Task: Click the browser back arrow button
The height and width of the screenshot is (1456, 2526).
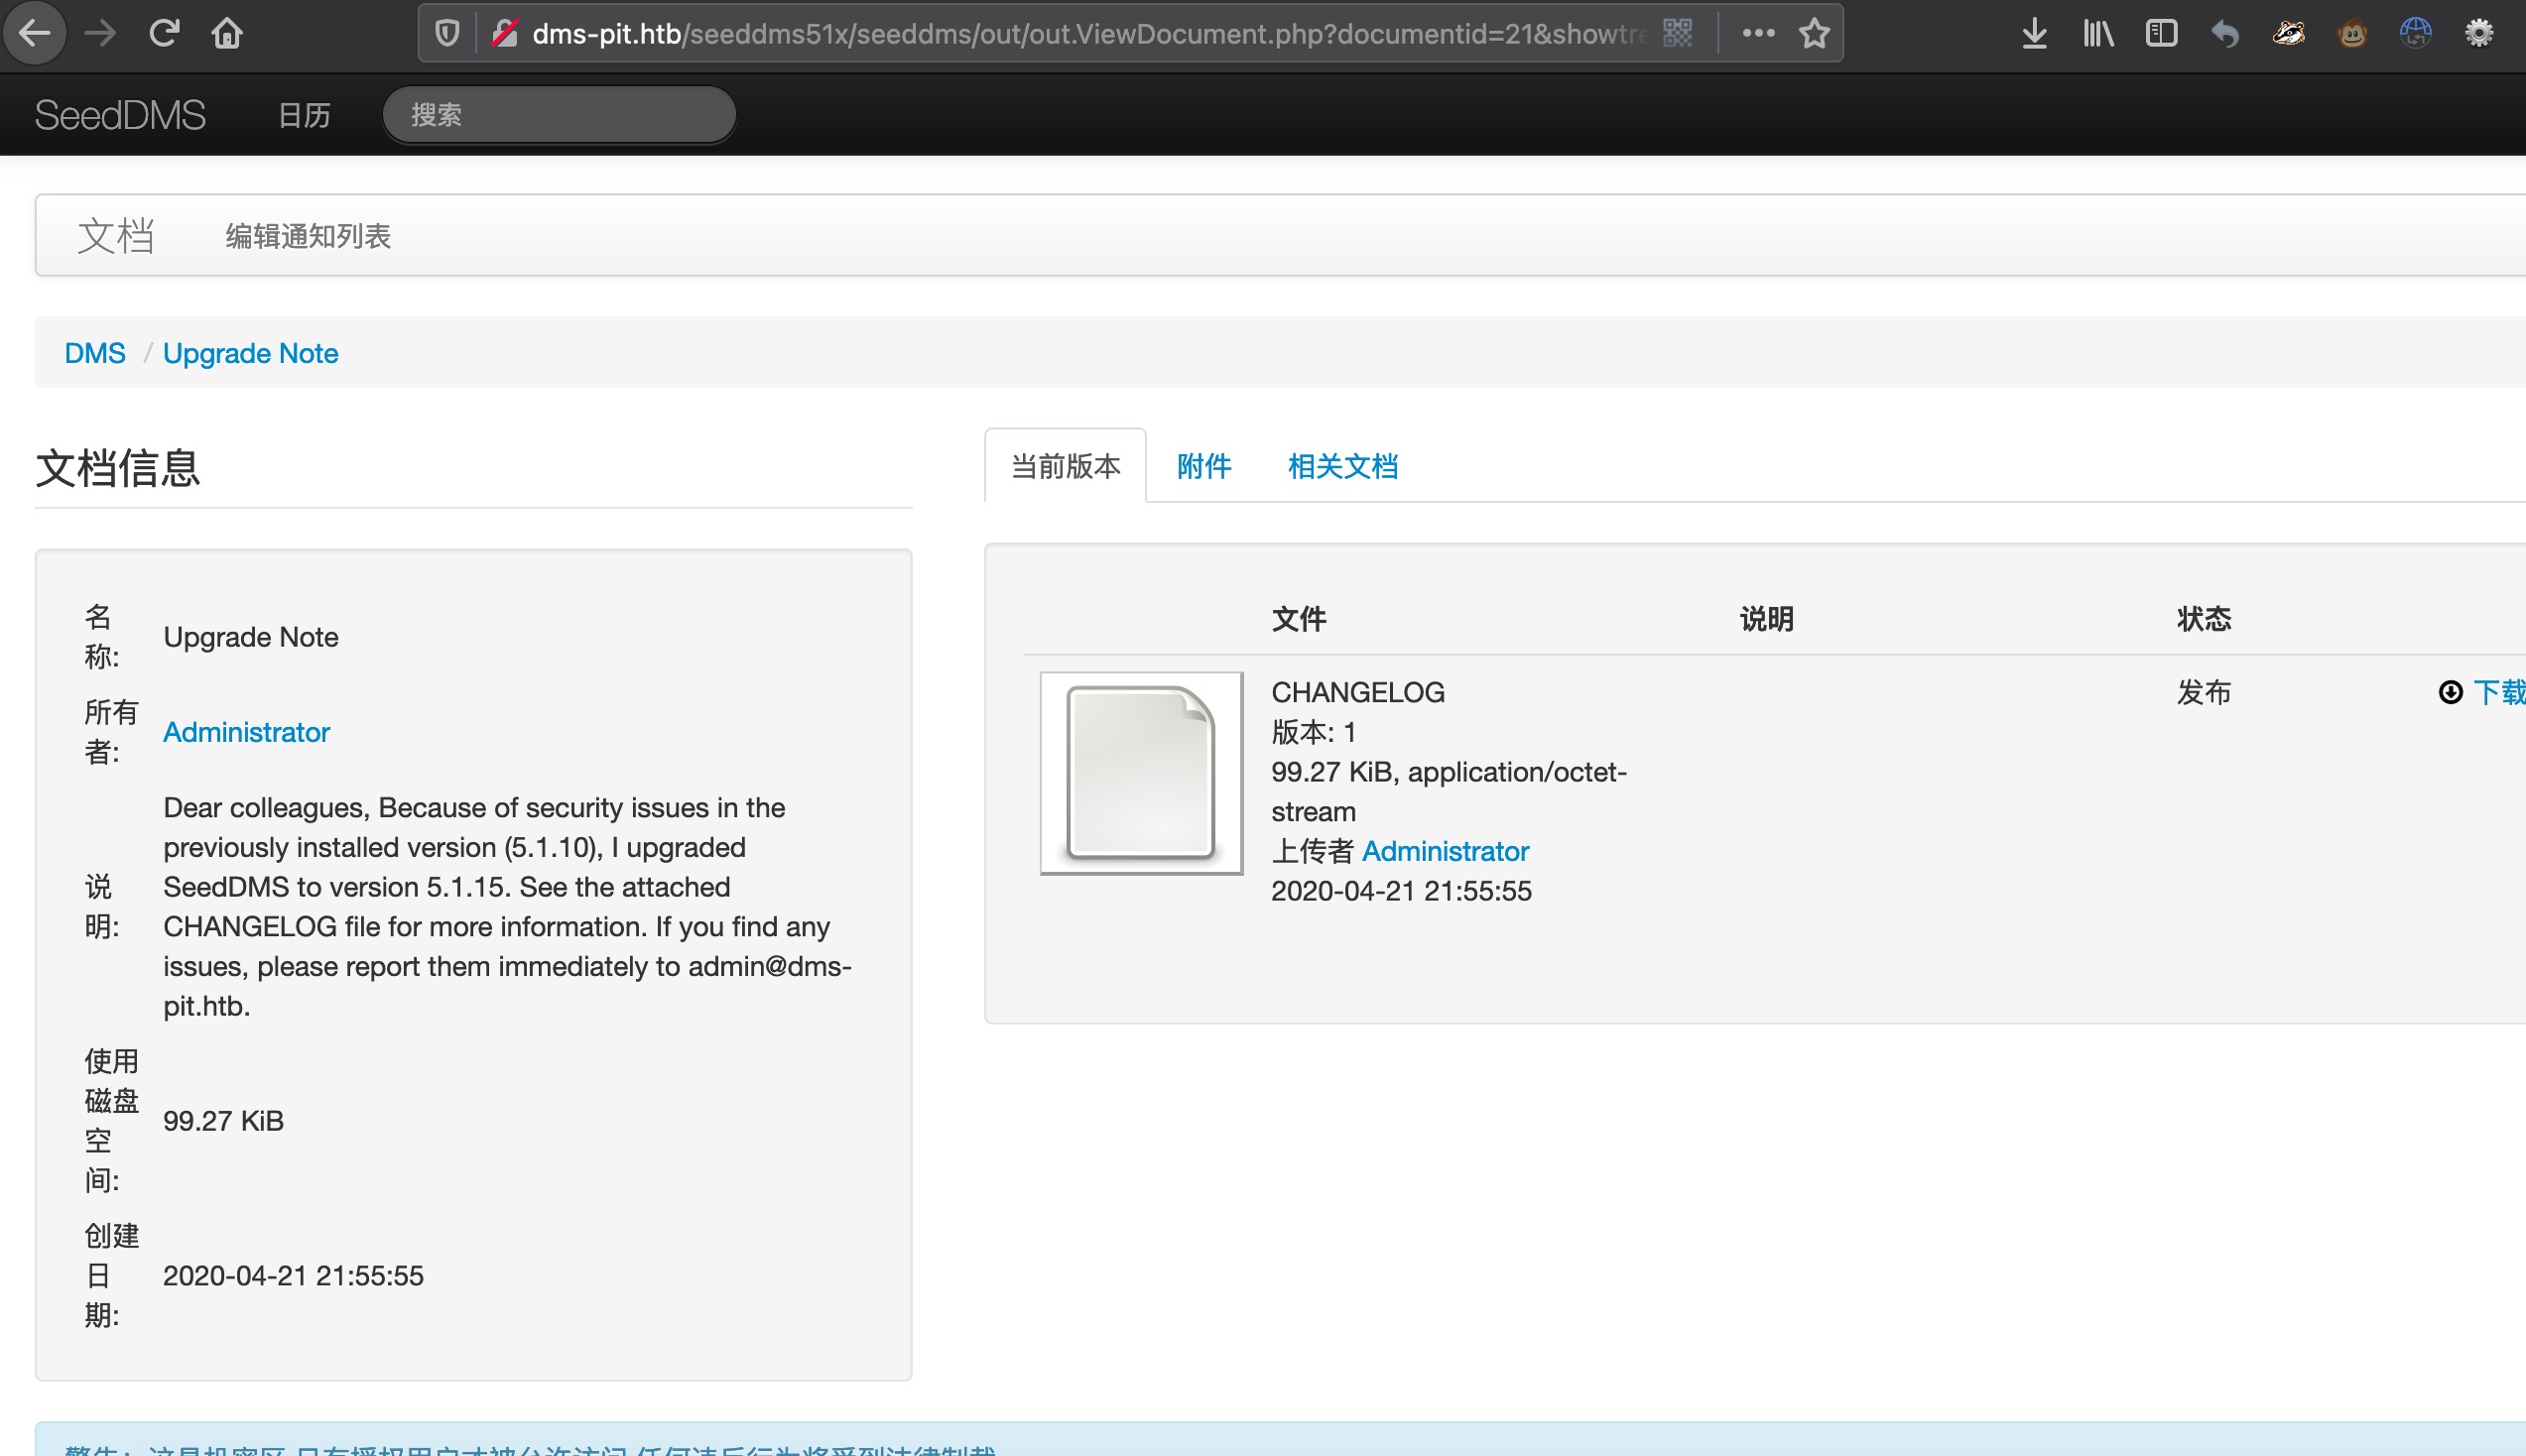Action: tap(35, 33)
